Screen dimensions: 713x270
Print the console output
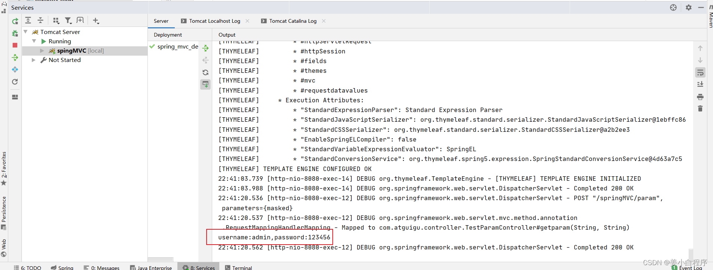click(700, 97)
